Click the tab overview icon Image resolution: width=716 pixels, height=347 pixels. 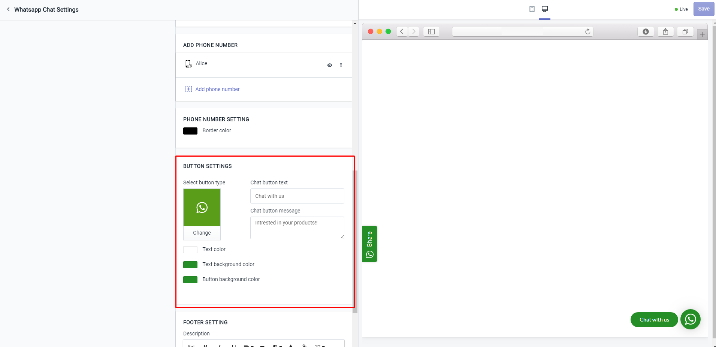685,31
